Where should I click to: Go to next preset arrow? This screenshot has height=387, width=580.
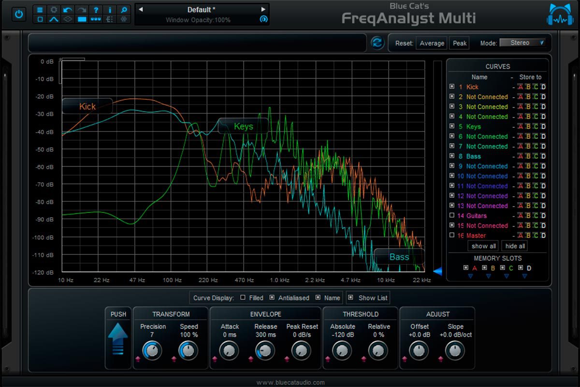[263, 9]
